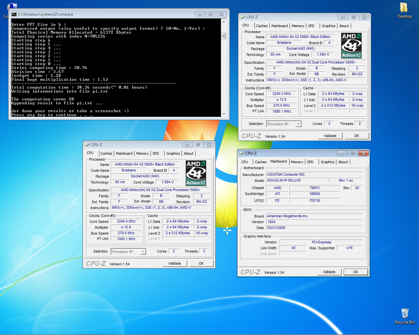The height and width of the screenshot is (335, 419).
Task: Click the BIOS Version value 1604
Action: click(x=315, y=222)
